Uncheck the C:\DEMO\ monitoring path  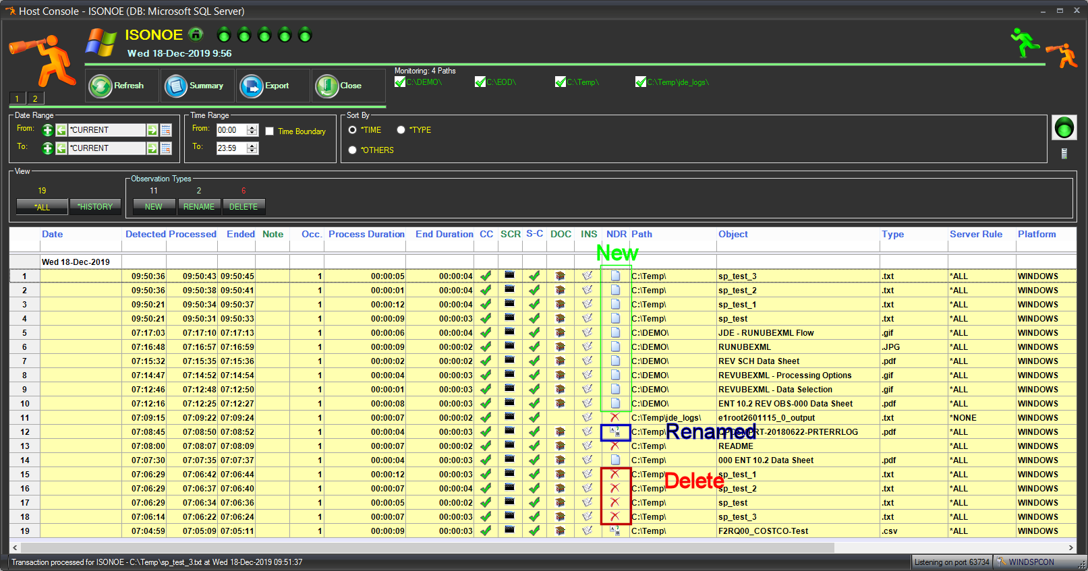(400, 82)
